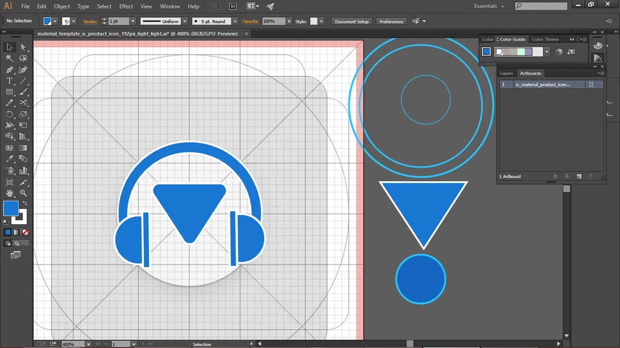This screenshot has width=620, height=348.
Task: Click the zoom level field showing 400%
Action: coord(73,344)
